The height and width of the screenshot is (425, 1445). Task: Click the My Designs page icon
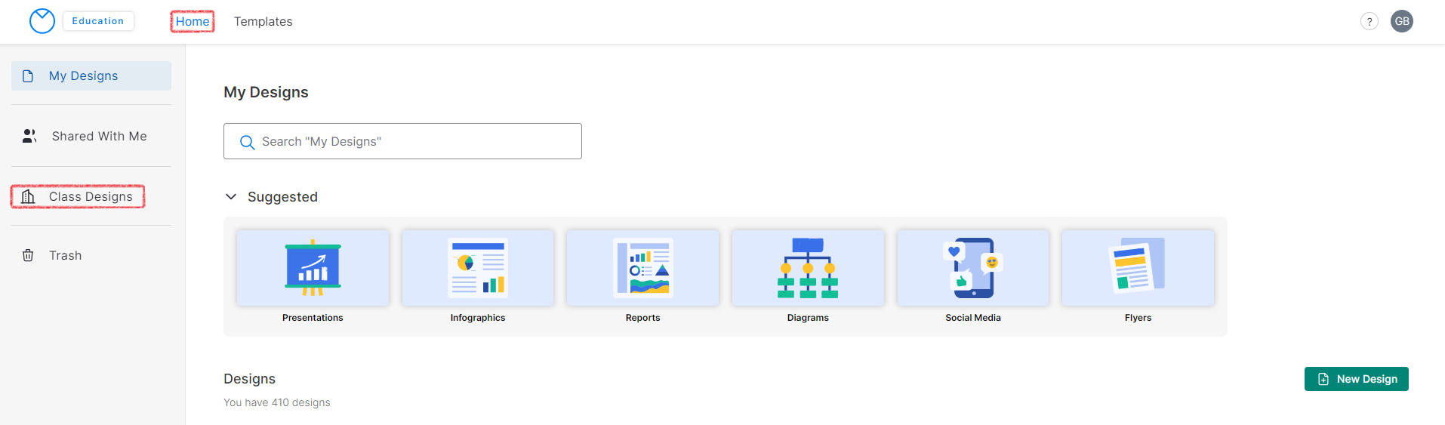pyautogui.click(x=28, y=76)
